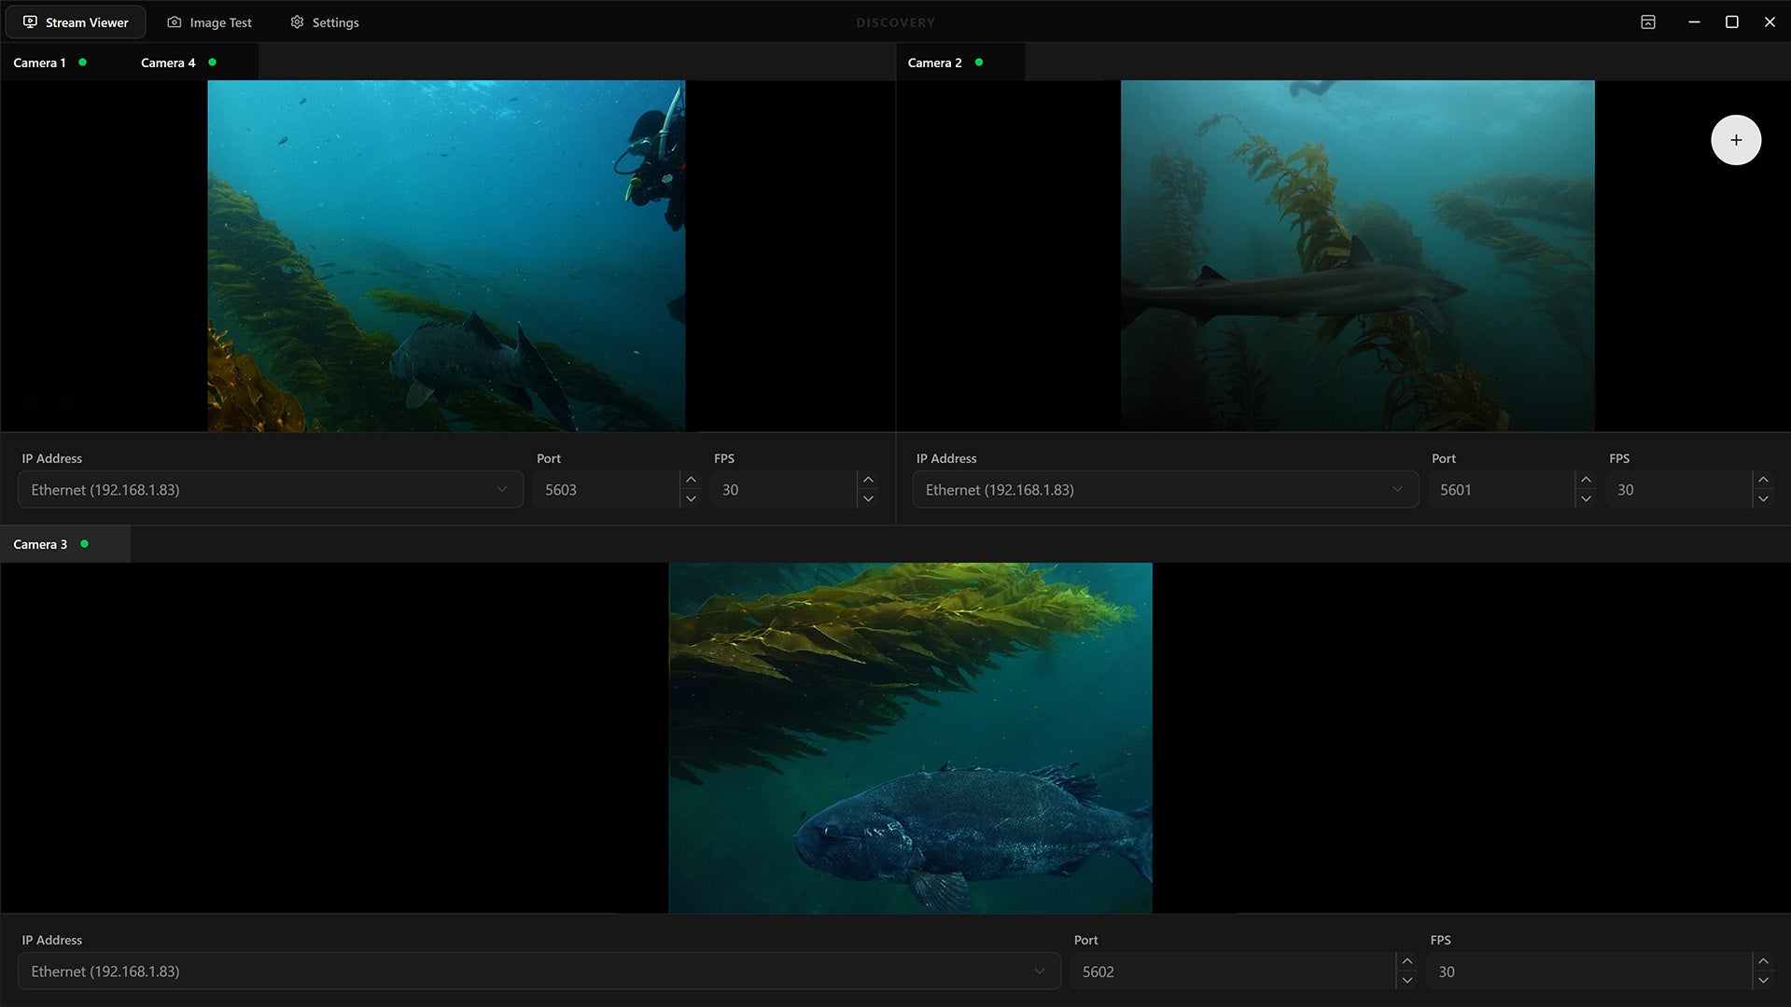
Task: Select the Camera 3 tab
Action: (40, 544)
